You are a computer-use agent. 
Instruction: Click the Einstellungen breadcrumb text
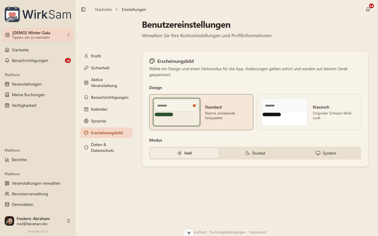tap(134, 9)
